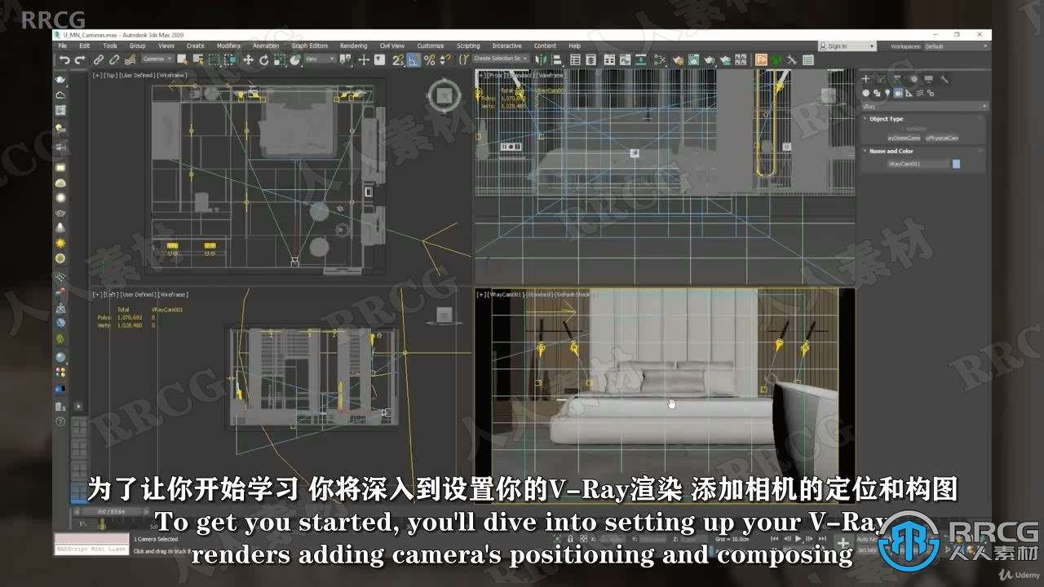
Task: Open the Curve Editor icon
Action: pos(625,60)
